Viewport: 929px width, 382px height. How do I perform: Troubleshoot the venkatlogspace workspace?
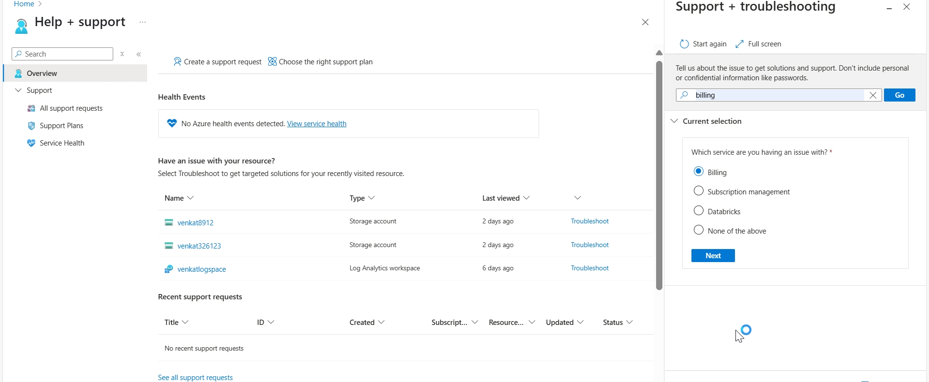pyautogui.click(x=590, y=268)
